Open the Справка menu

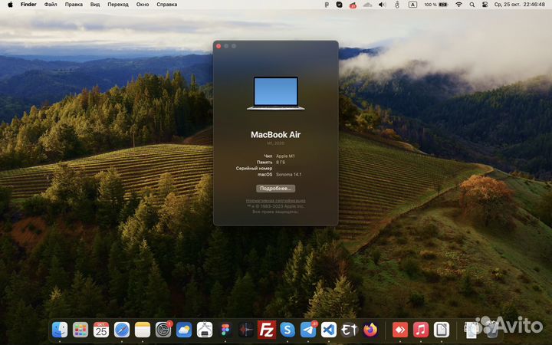167,5
